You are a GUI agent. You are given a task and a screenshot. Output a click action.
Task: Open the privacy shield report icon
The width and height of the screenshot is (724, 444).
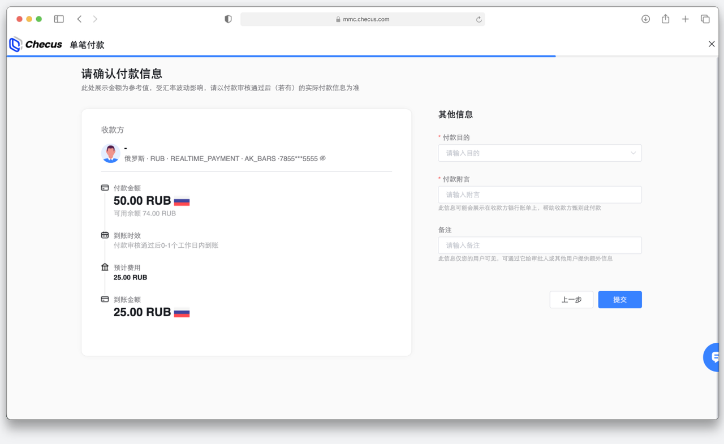coord(228,19)
